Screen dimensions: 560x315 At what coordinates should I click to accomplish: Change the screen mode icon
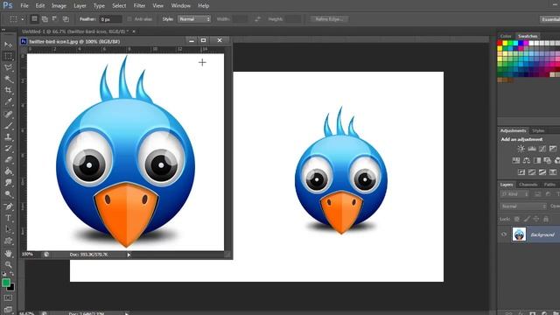pyautogui.click(x=8, y=309)
